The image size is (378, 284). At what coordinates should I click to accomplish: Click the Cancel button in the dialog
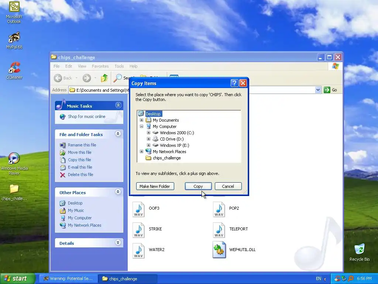coord(228,186)
